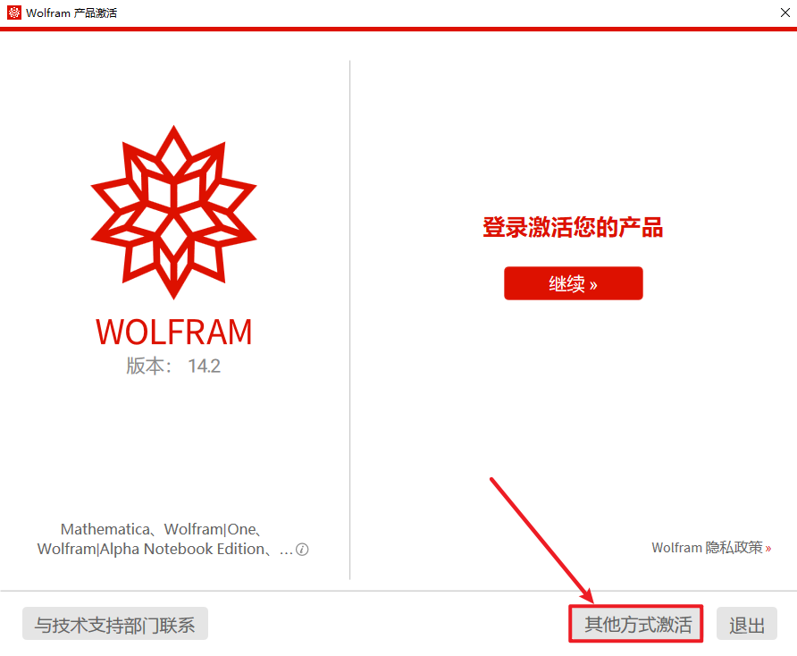Click the red » arrow after 隐私政策
797x656 pixels.
[768, 549]
